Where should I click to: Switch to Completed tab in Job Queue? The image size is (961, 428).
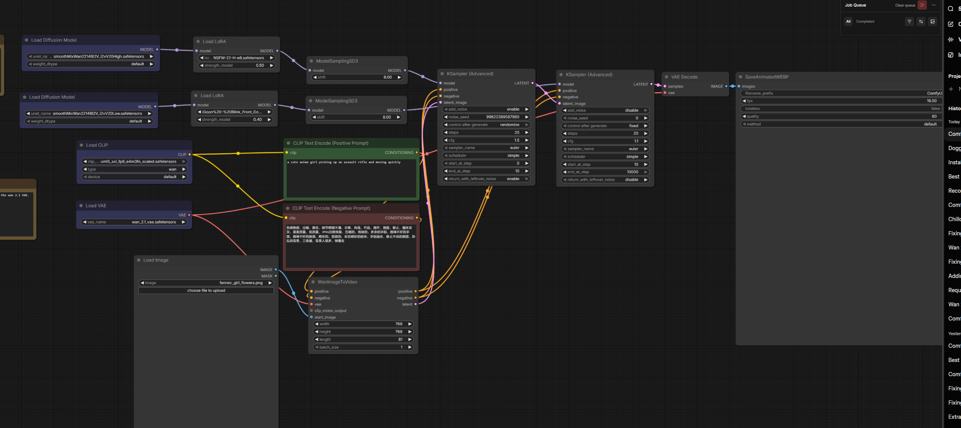865,21
